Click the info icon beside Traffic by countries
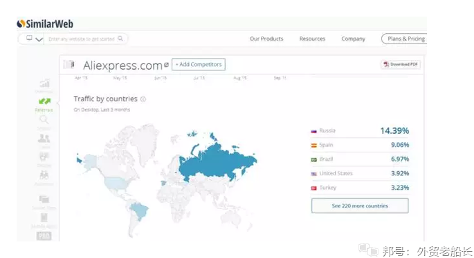 (x=143, y=99)
